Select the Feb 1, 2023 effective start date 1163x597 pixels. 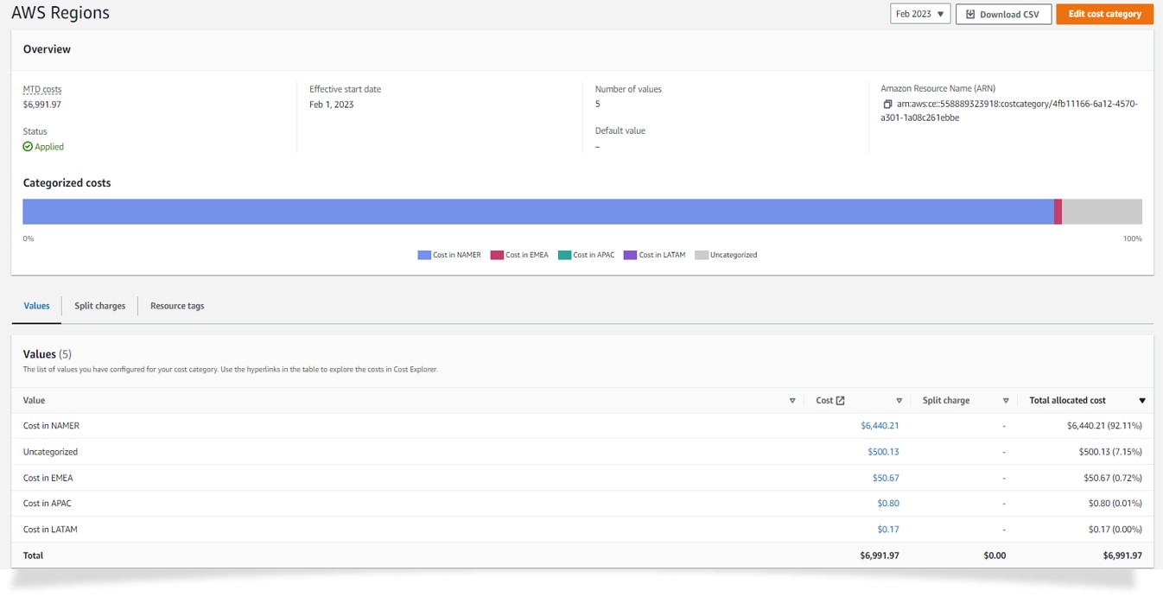pos(331,105)
